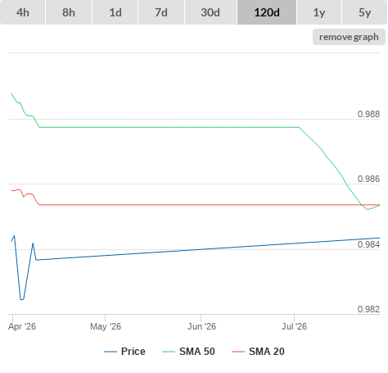Click the remove graph button
The width and height of the screenshot is (388, 373).
pyautogui.click(x=349, y=37)
